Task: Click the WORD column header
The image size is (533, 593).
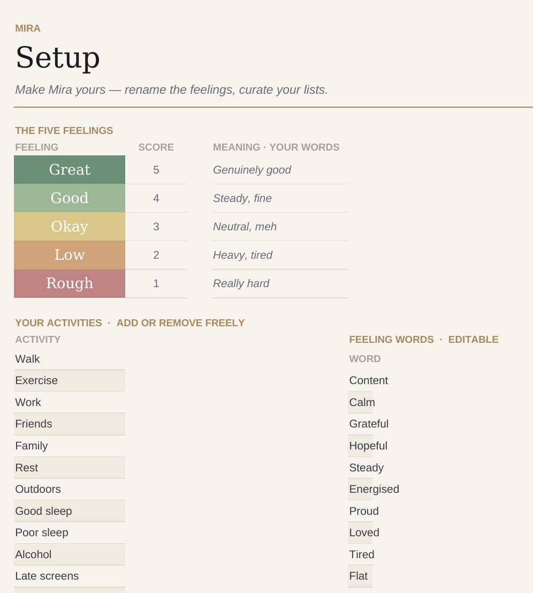Action: click(365, 359)
